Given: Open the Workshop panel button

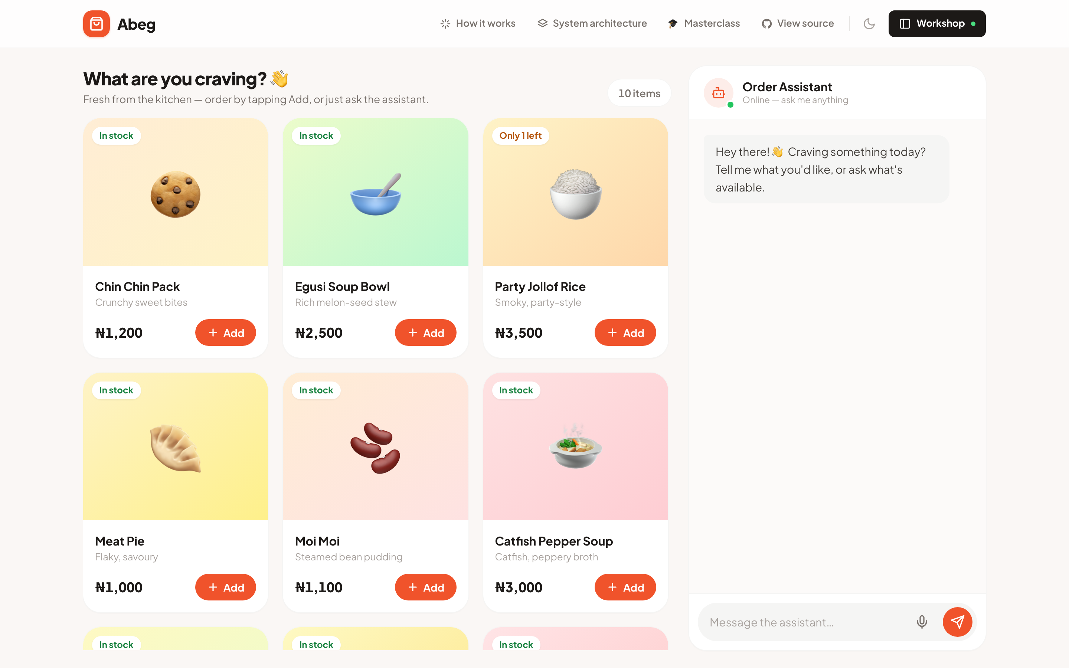Looking at the screenshot, I should [937, 23].
